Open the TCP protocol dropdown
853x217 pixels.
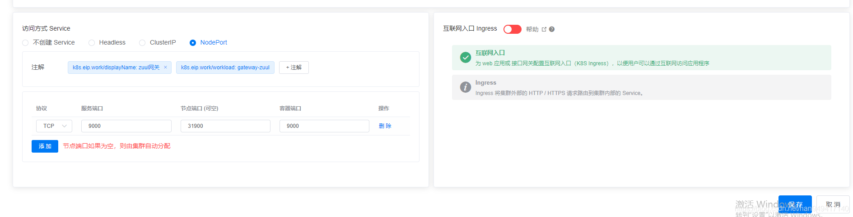coord(54,126)
